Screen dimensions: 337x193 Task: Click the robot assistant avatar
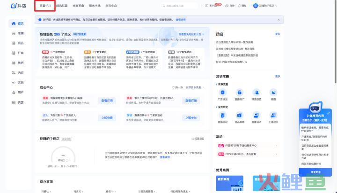coord(315,107)
